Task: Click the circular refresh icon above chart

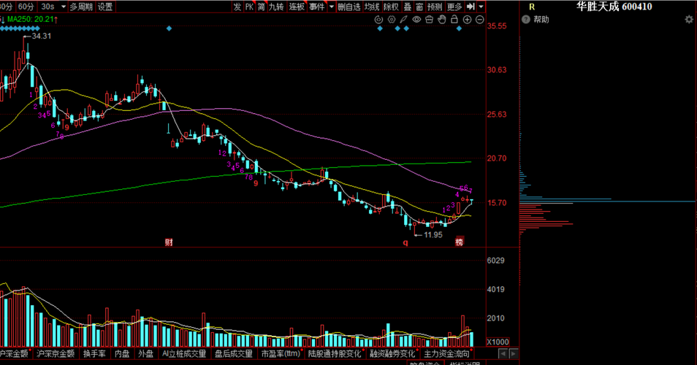Action: [378, 20]
